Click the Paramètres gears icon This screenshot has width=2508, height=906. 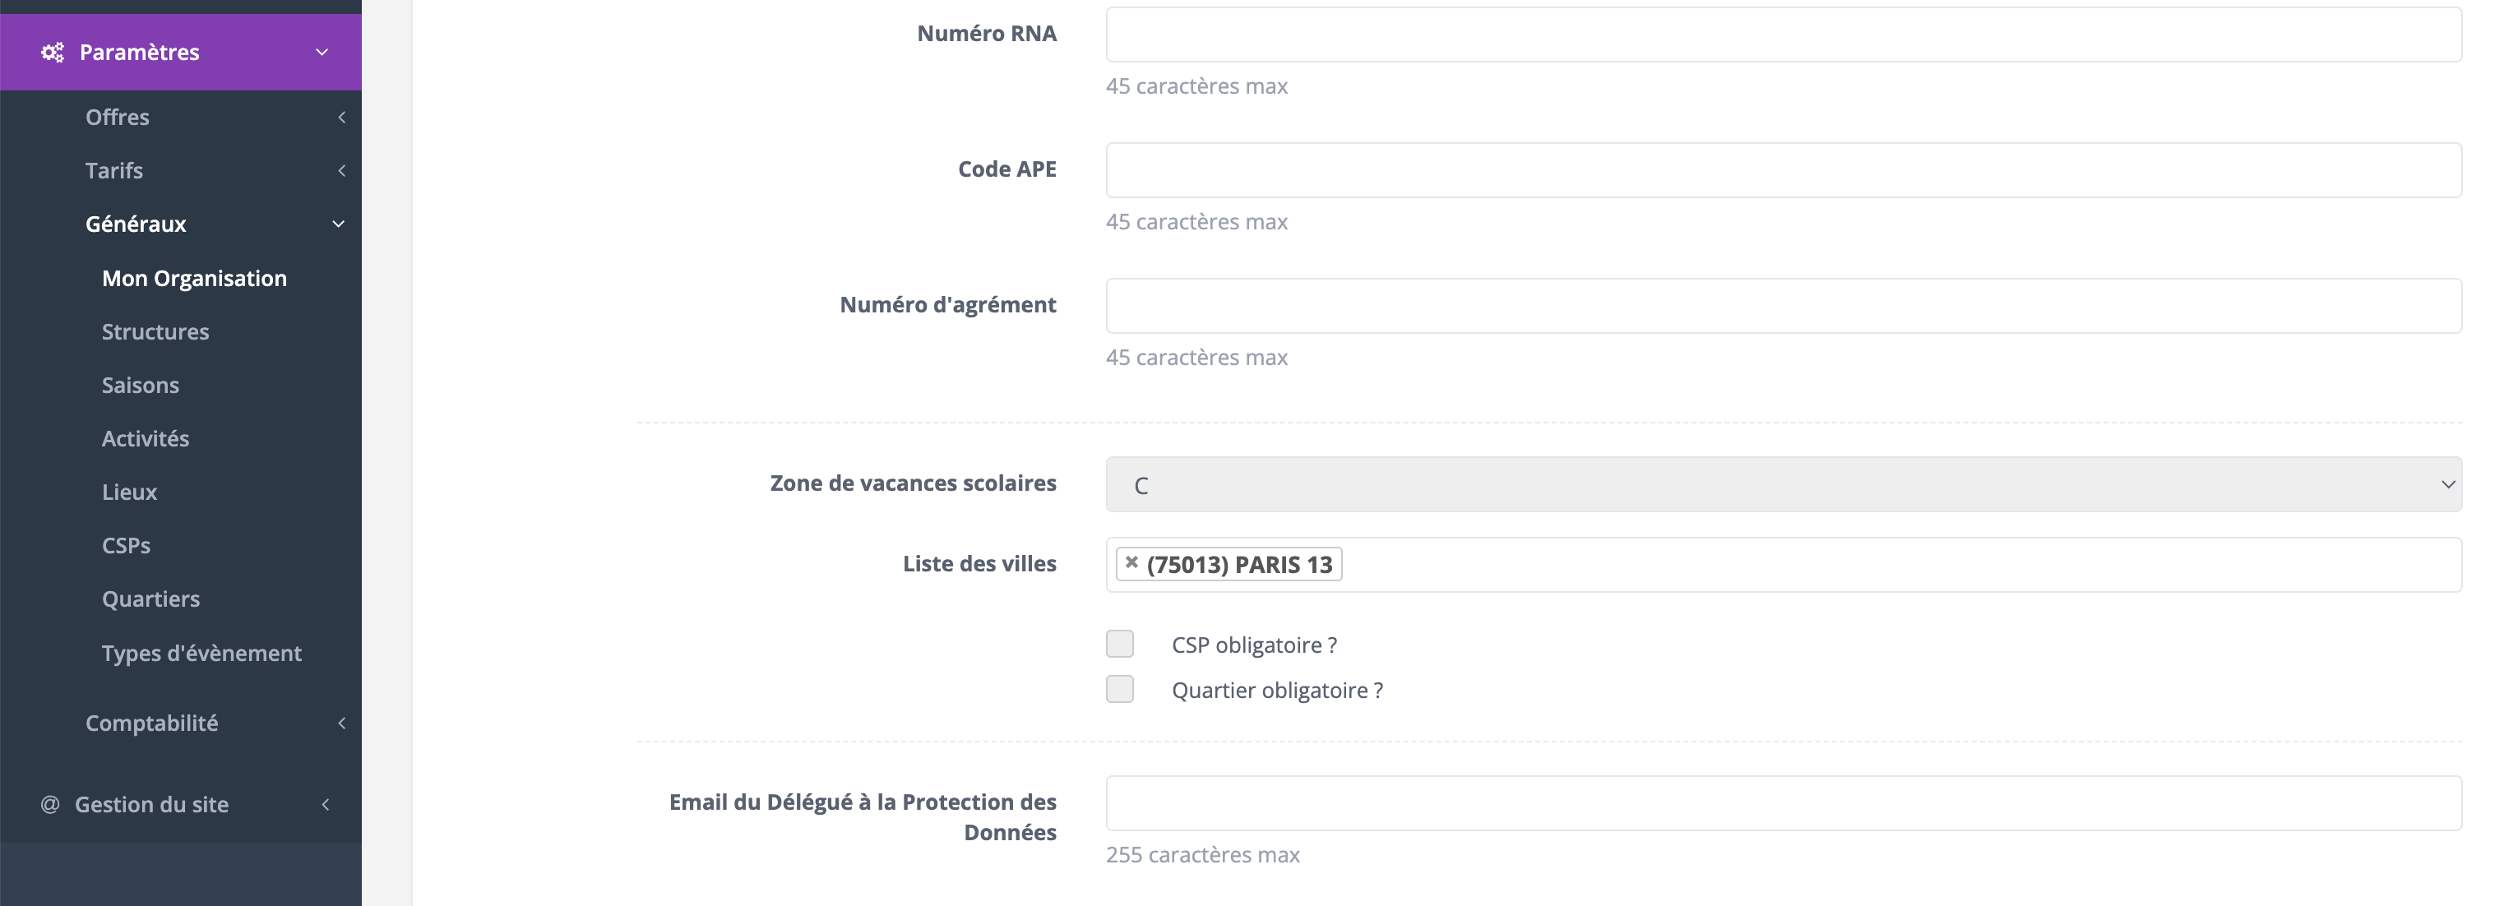click(x=53, y=53)
